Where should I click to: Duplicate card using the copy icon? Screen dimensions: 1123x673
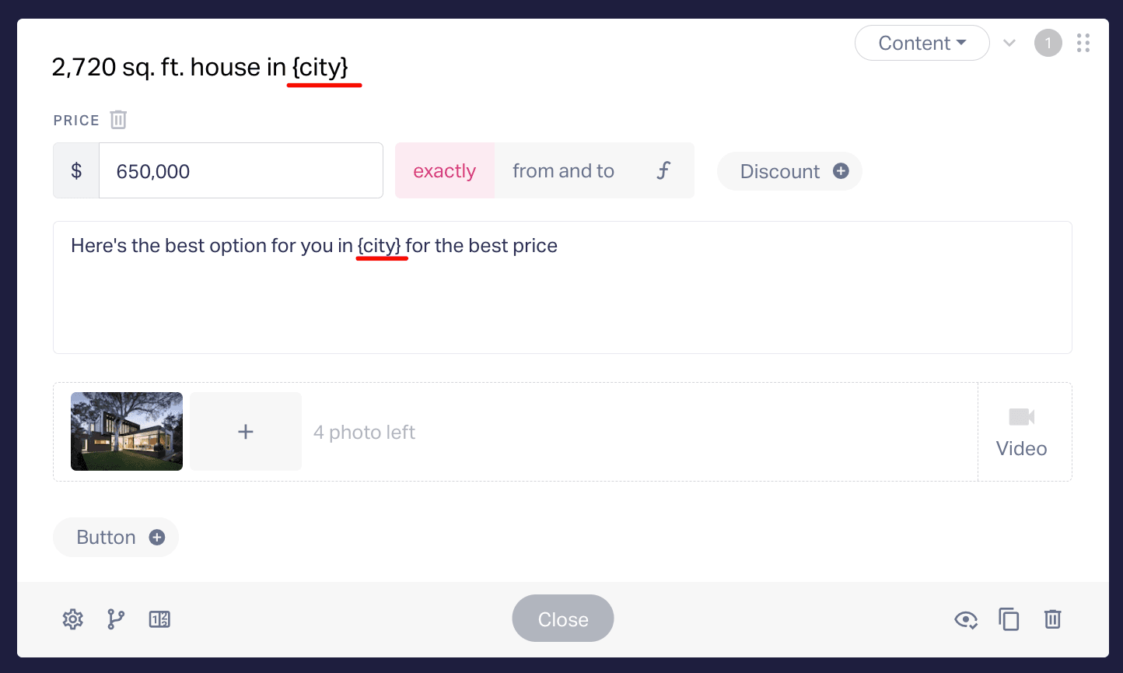[1009, 619]
